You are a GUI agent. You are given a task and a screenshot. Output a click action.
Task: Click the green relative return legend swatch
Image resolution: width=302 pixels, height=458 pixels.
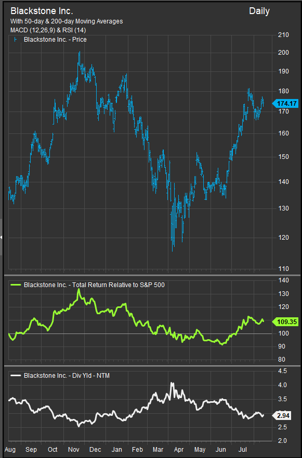click(x=16, y=285)
